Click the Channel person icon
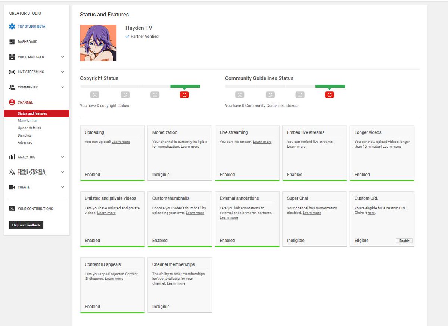The height and width of the screenshot is (326, 448). pos(12,102)
